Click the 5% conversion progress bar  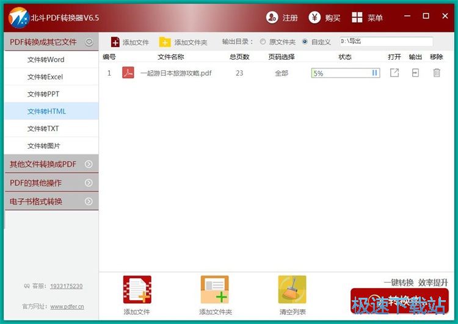(x=346, y=73)
